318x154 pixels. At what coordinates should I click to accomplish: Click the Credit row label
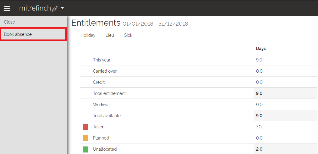[99, 82]
